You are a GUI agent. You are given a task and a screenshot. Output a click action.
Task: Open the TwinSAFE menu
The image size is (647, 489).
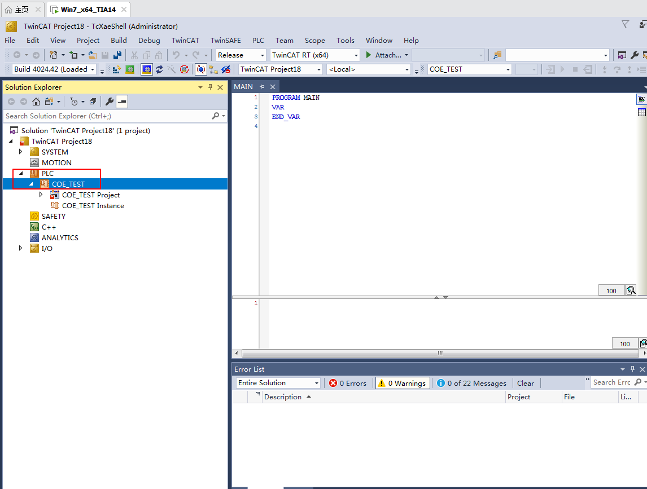(226, 41)
